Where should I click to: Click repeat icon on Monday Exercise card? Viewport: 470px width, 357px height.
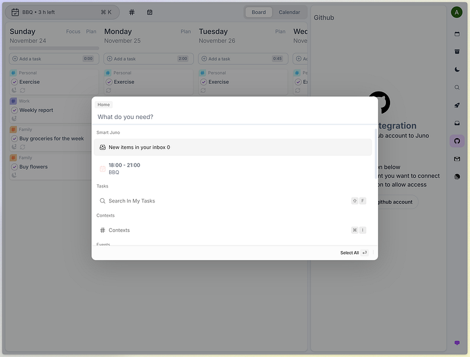[x=109, y=90]
